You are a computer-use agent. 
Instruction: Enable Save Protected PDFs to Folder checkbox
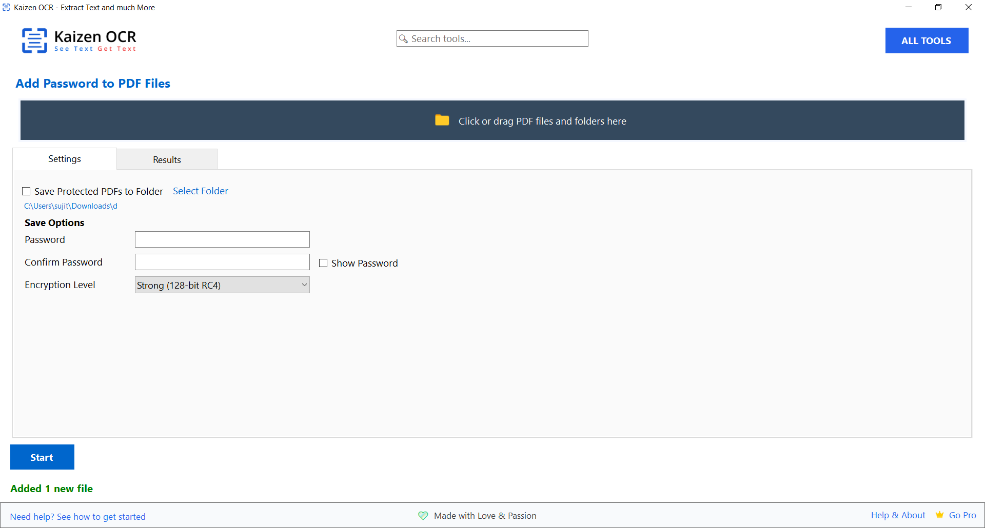tap(26, 191)
